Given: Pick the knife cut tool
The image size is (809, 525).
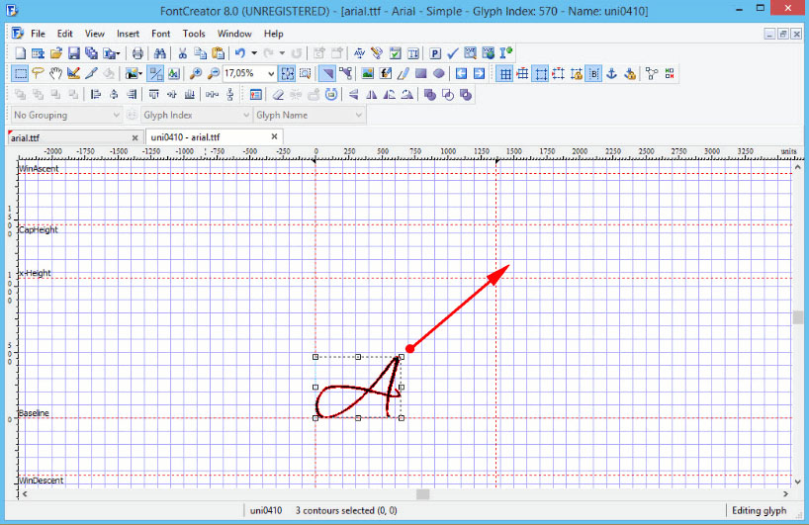Looking at the screenshot, I should tap(91, 74).
